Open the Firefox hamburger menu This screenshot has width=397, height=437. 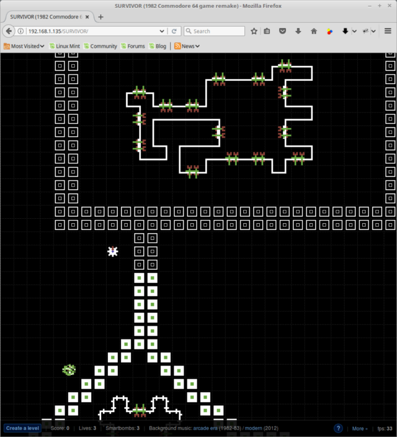(x=388, y=31)
